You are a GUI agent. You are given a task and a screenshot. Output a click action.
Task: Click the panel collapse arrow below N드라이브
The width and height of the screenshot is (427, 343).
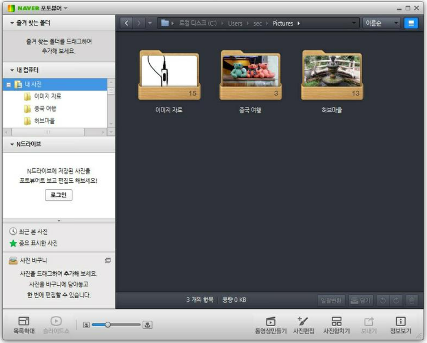59,221
